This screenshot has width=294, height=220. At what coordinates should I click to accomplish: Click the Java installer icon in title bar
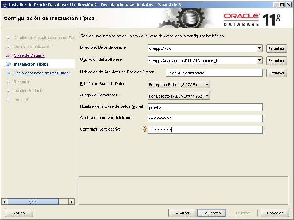(x=5, y=5)
